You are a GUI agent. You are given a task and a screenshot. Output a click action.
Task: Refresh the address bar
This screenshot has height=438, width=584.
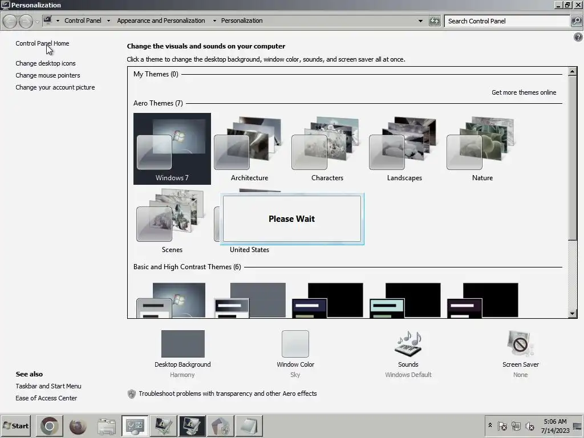(x=435, y=21)
